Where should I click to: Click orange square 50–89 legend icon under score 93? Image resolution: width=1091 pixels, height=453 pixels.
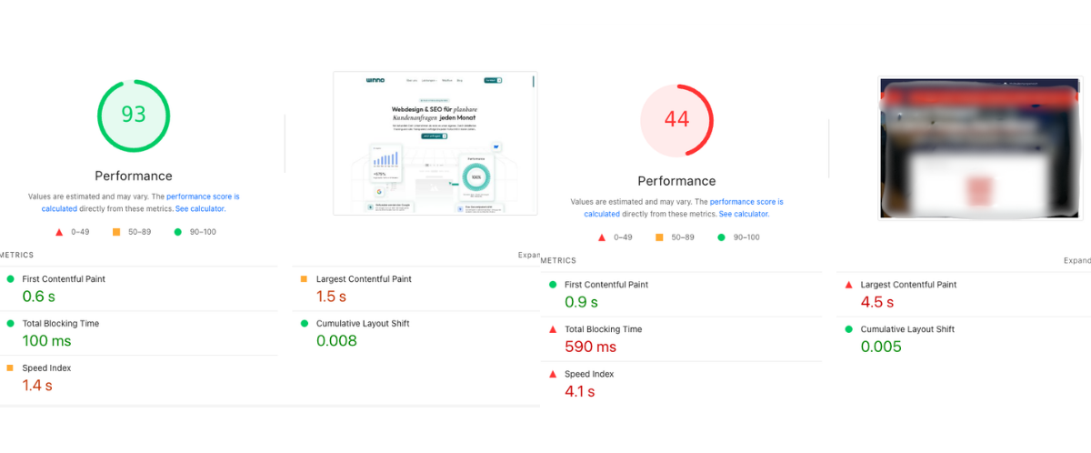(116, 232)
